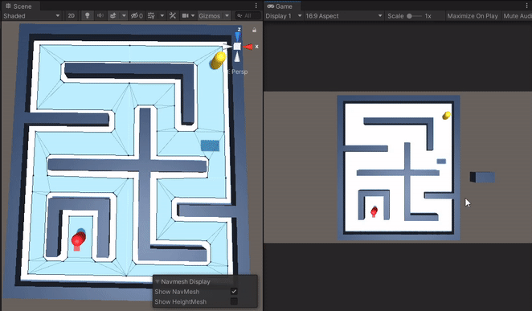Open the 16:9 Aspect dropdown

coord(344,16)
